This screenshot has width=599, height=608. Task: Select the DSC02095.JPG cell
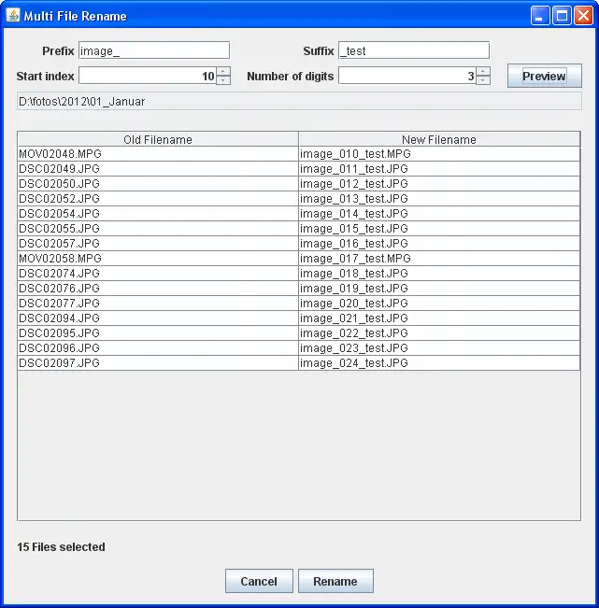(158, 333)
